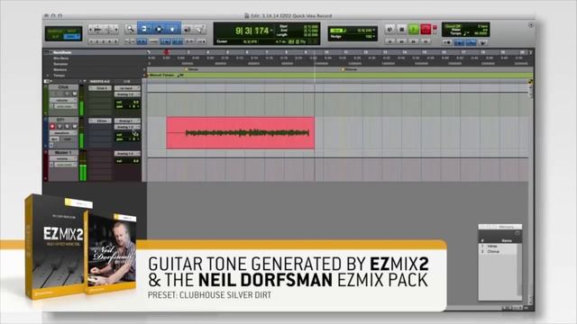Click the MIDI zoom button
This screenshot has width=577, height=324.
point(108,29)
